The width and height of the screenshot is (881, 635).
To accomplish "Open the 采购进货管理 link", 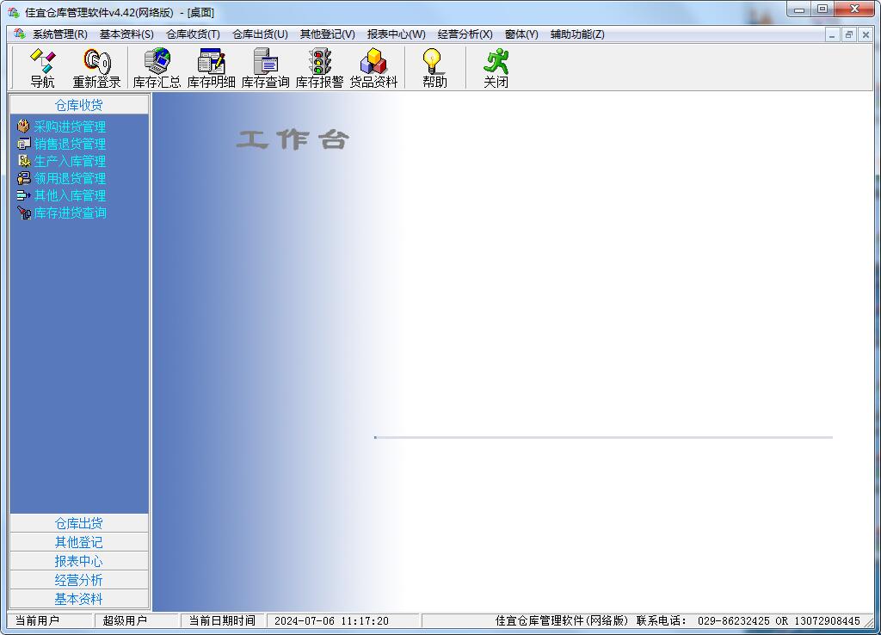I will (70, 126).
